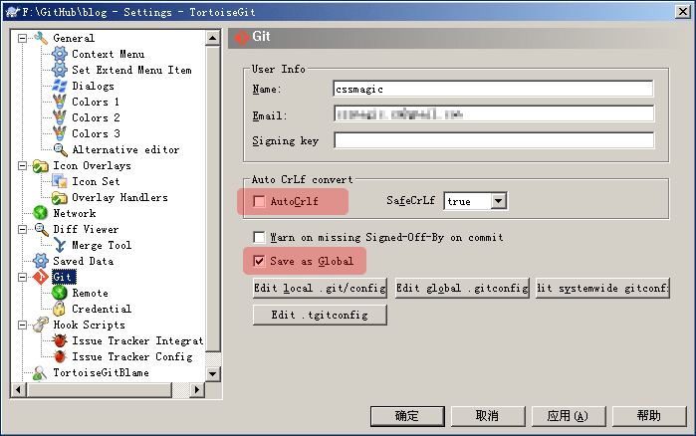Image resolution: width=696 pixels, height=436 pixels.
Task: Click the TortoiseGitBlame person icon
Action: coord(41,372)
